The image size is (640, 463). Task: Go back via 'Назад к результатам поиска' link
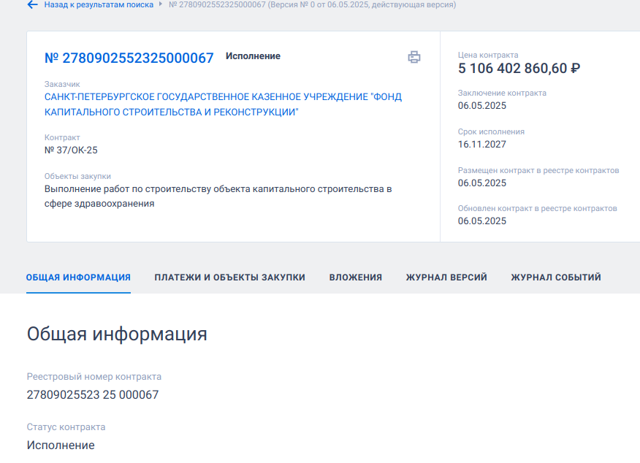[x=99, y=5]
